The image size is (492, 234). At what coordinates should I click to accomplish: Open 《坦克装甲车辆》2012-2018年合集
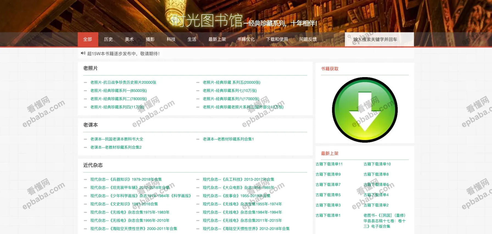[130, 188]
